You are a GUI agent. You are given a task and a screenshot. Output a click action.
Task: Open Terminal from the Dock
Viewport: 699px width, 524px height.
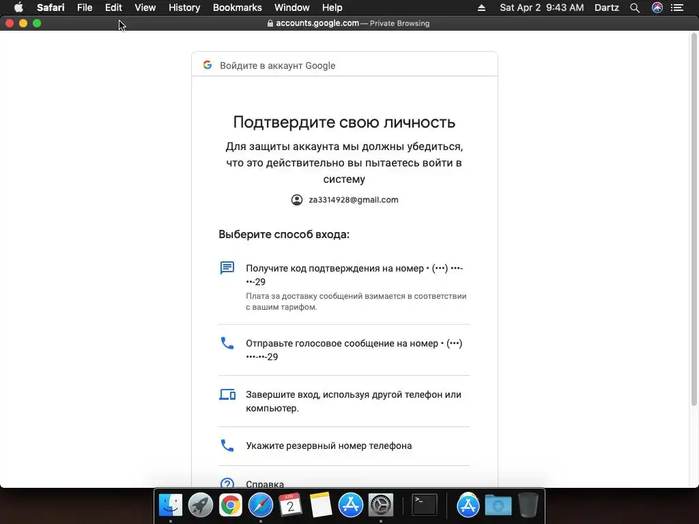[x=424, y=506]
